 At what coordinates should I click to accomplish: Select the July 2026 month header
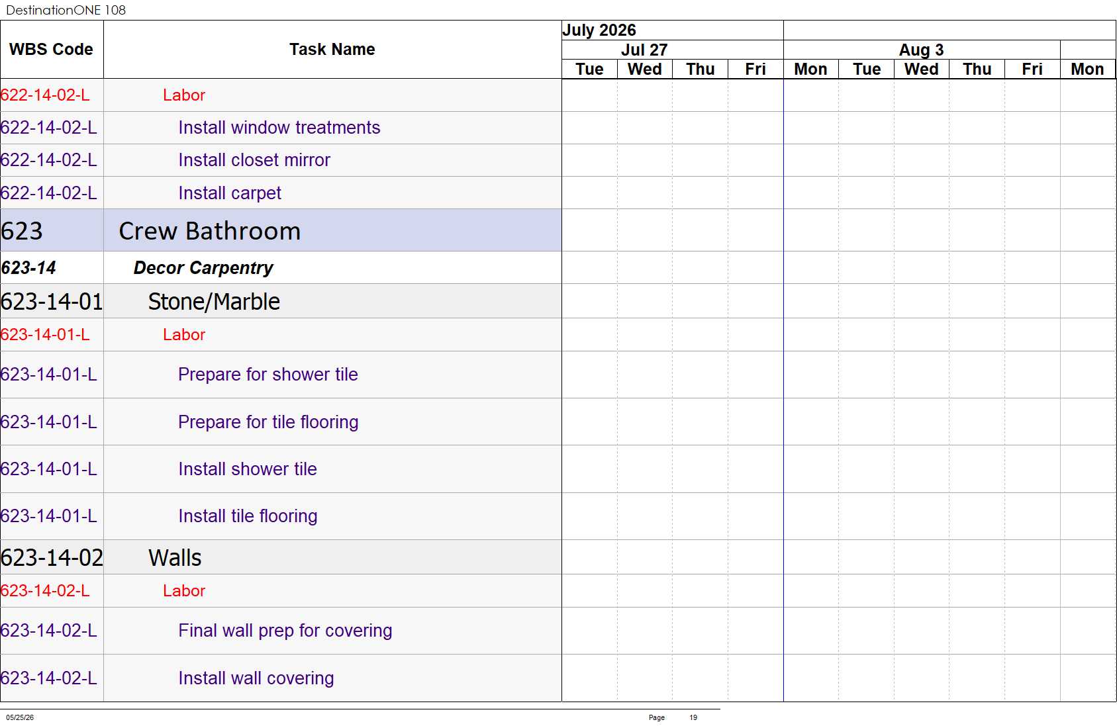672,30
